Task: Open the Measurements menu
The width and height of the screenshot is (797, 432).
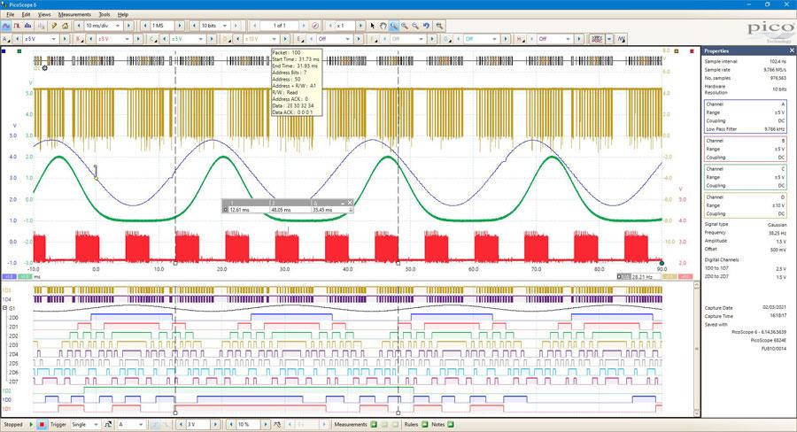Action: pyautogui.click(x=74, y=14)
